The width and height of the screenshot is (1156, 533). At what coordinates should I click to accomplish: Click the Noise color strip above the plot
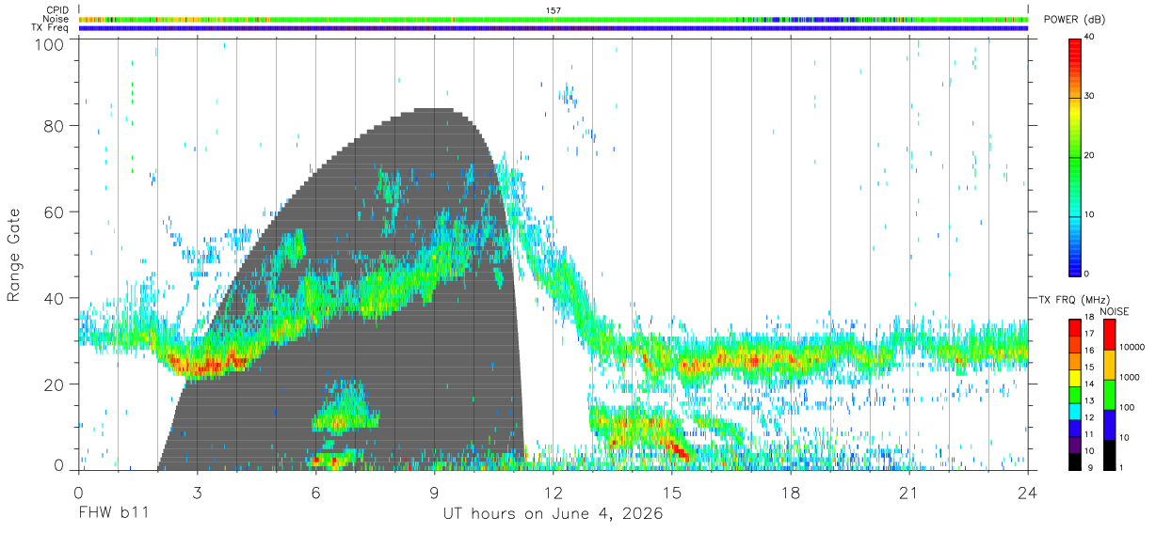(554, 19)
